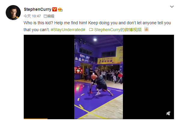Unmute the video with the speaker icon

pos(168,113)
